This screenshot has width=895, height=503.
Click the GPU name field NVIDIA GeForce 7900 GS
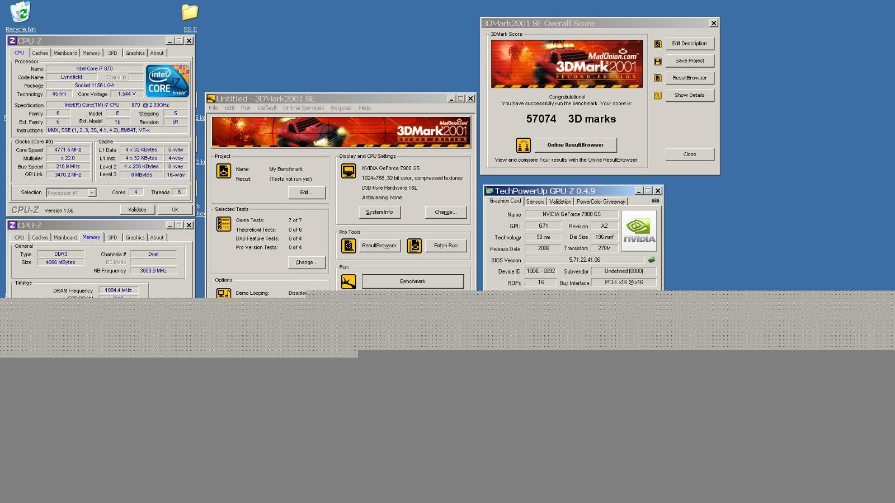[x=571, y=214]
